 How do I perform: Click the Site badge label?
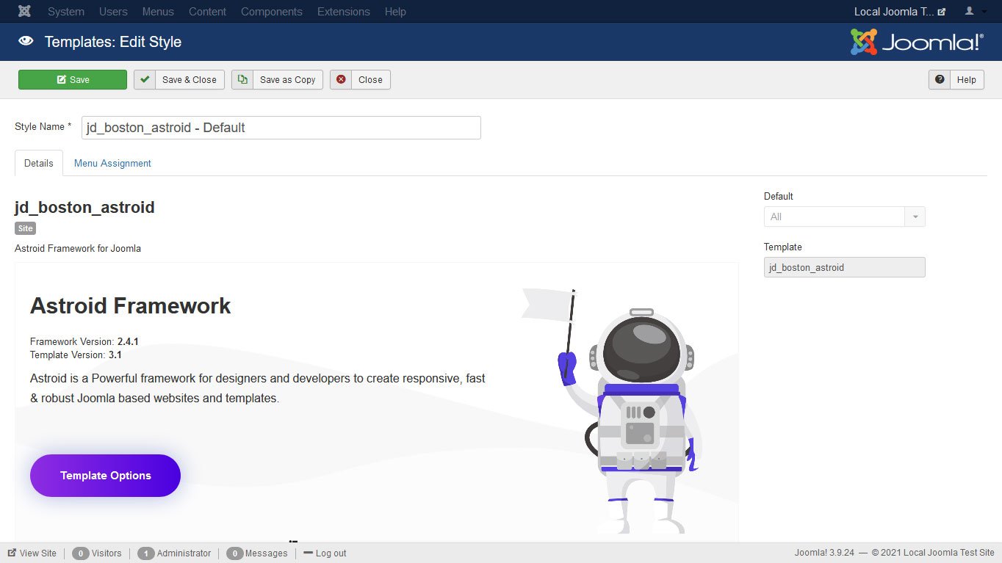[26, 228]
